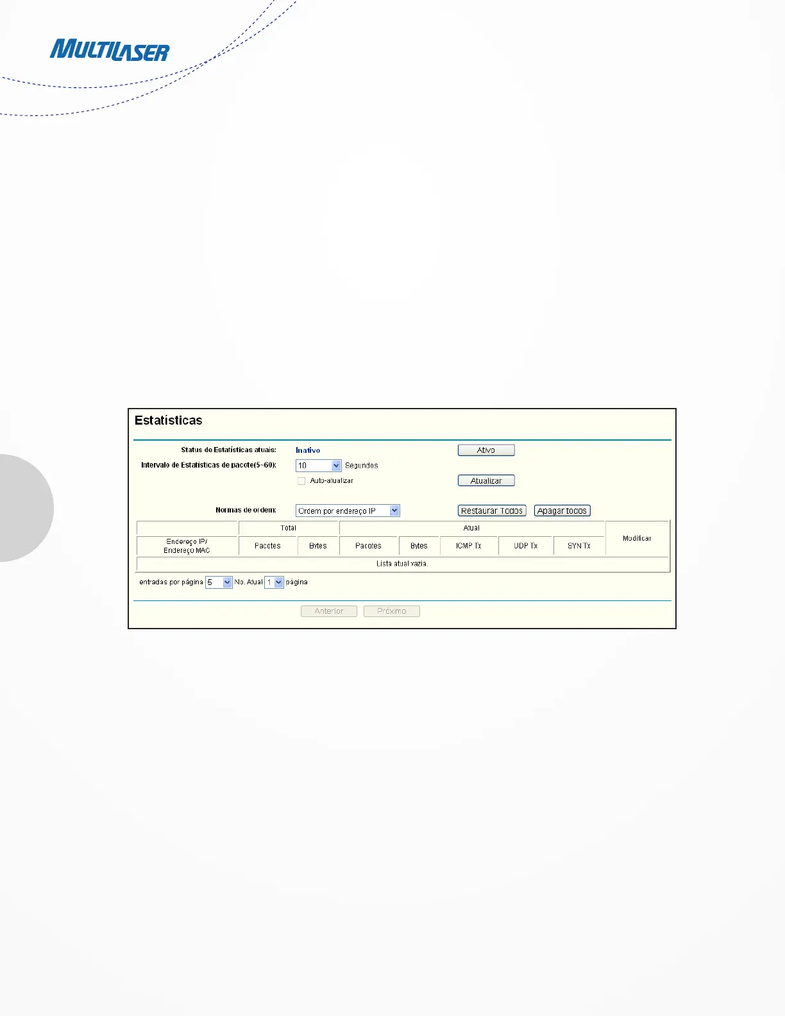Click the Ativo button
This screenshot has height=1016, width=785.
(486, 450)
